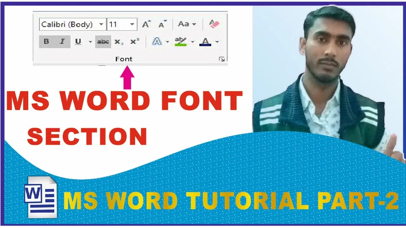406x228 pixels.
Task: Apply Subscript x₂ formatting
Action: [x=119, y=42]
